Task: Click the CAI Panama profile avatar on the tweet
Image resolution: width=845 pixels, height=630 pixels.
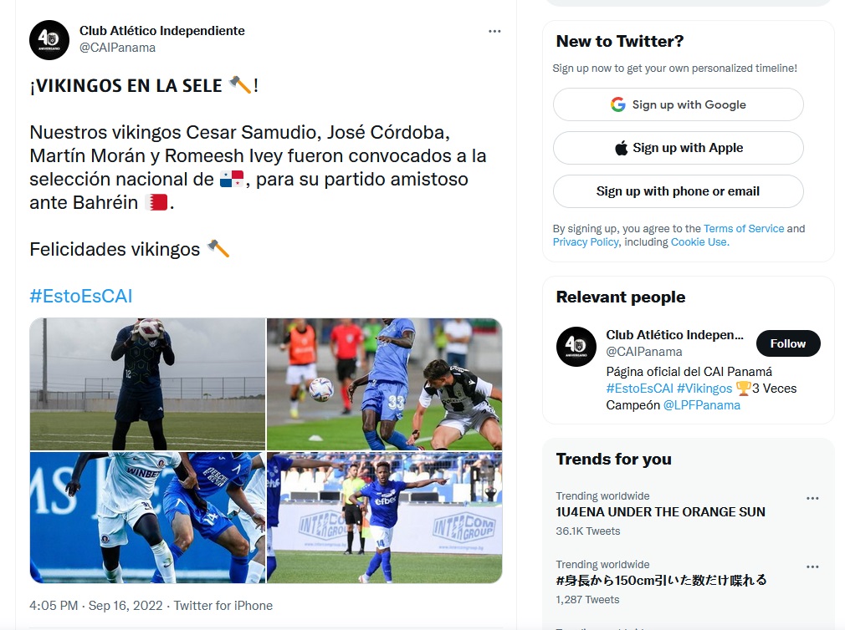Action: pyautogui.click(x=49, y=40)
